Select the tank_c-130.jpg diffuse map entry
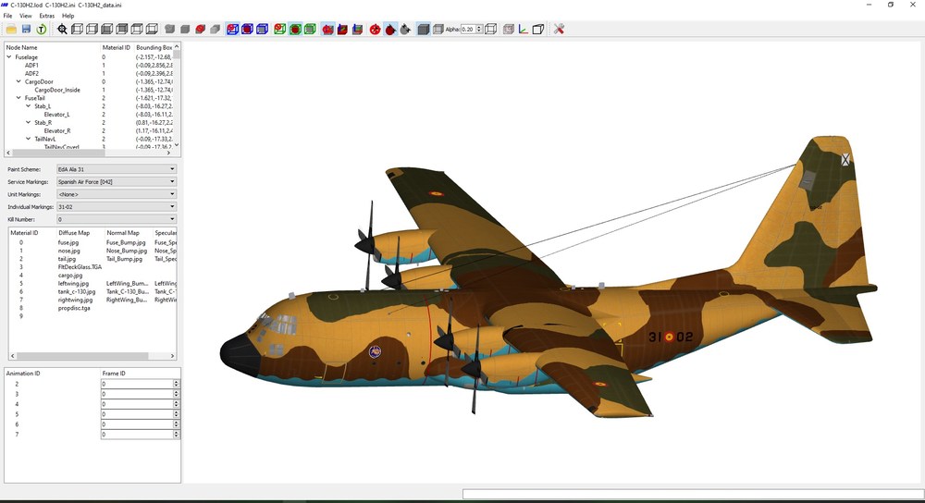The image size is (925, 503). pyautogui.click(x=77, y=291)
